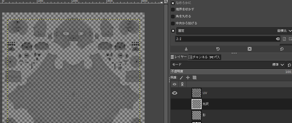
Task: Switch to the レイヤー tab
Action: 179,57
